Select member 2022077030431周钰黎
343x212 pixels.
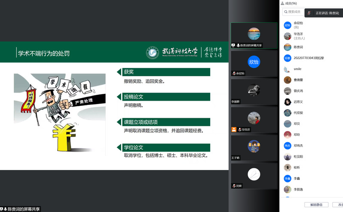coord(309,58)
